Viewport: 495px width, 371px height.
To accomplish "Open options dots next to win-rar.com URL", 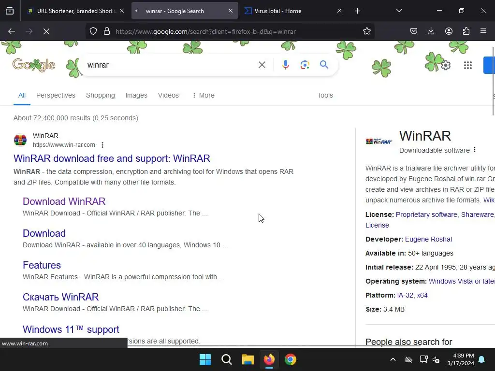I will pos(102,145).
